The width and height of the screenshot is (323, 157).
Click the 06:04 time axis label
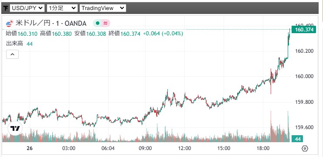(x=108, y=148)
